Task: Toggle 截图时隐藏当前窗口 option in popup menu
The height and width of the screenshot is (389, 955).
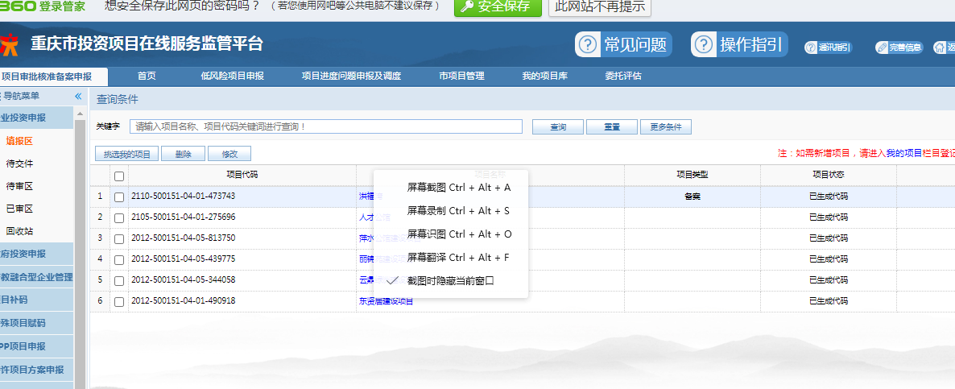Action: click(x=450, y=281)
